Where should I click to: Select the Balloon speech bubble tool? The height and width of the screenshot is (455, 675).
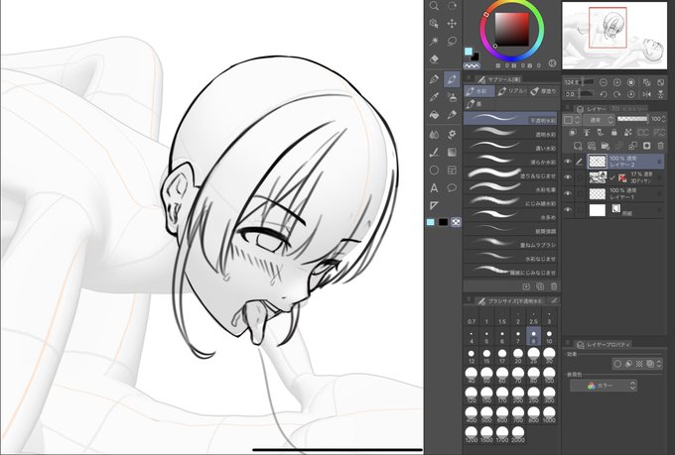pyautogui.click(x=452, y=188)
